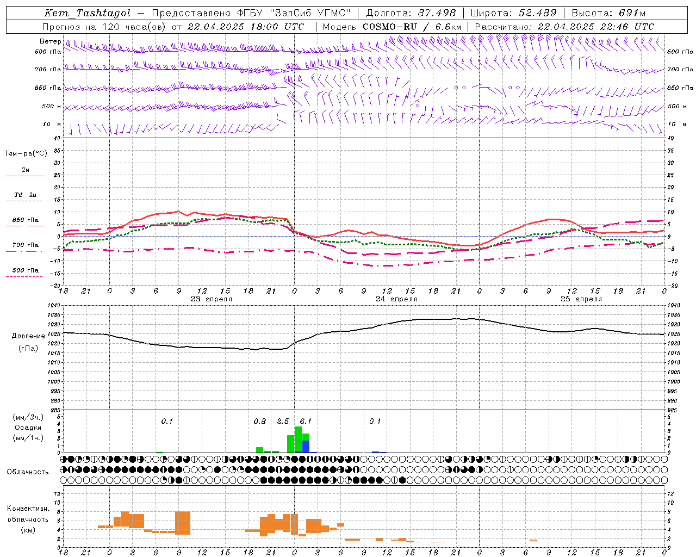The width and height of the screenshot is (696, 557).
Task: Click the 500 гПа temperature legend label
Action: pos(26,270)
